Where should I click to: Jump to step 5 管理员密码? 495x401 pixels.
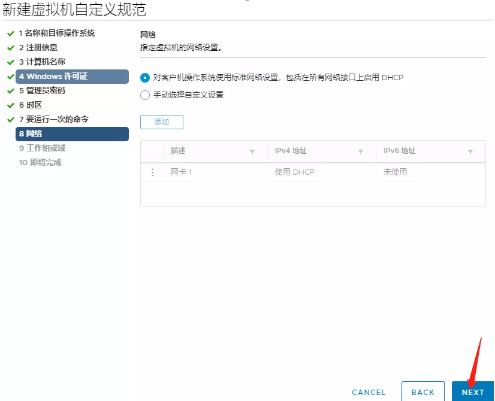tap(42, 91)
